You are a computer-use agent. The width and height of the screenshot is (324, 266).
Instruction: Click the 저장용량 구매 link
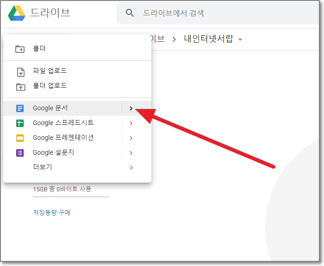coord(52,212)
